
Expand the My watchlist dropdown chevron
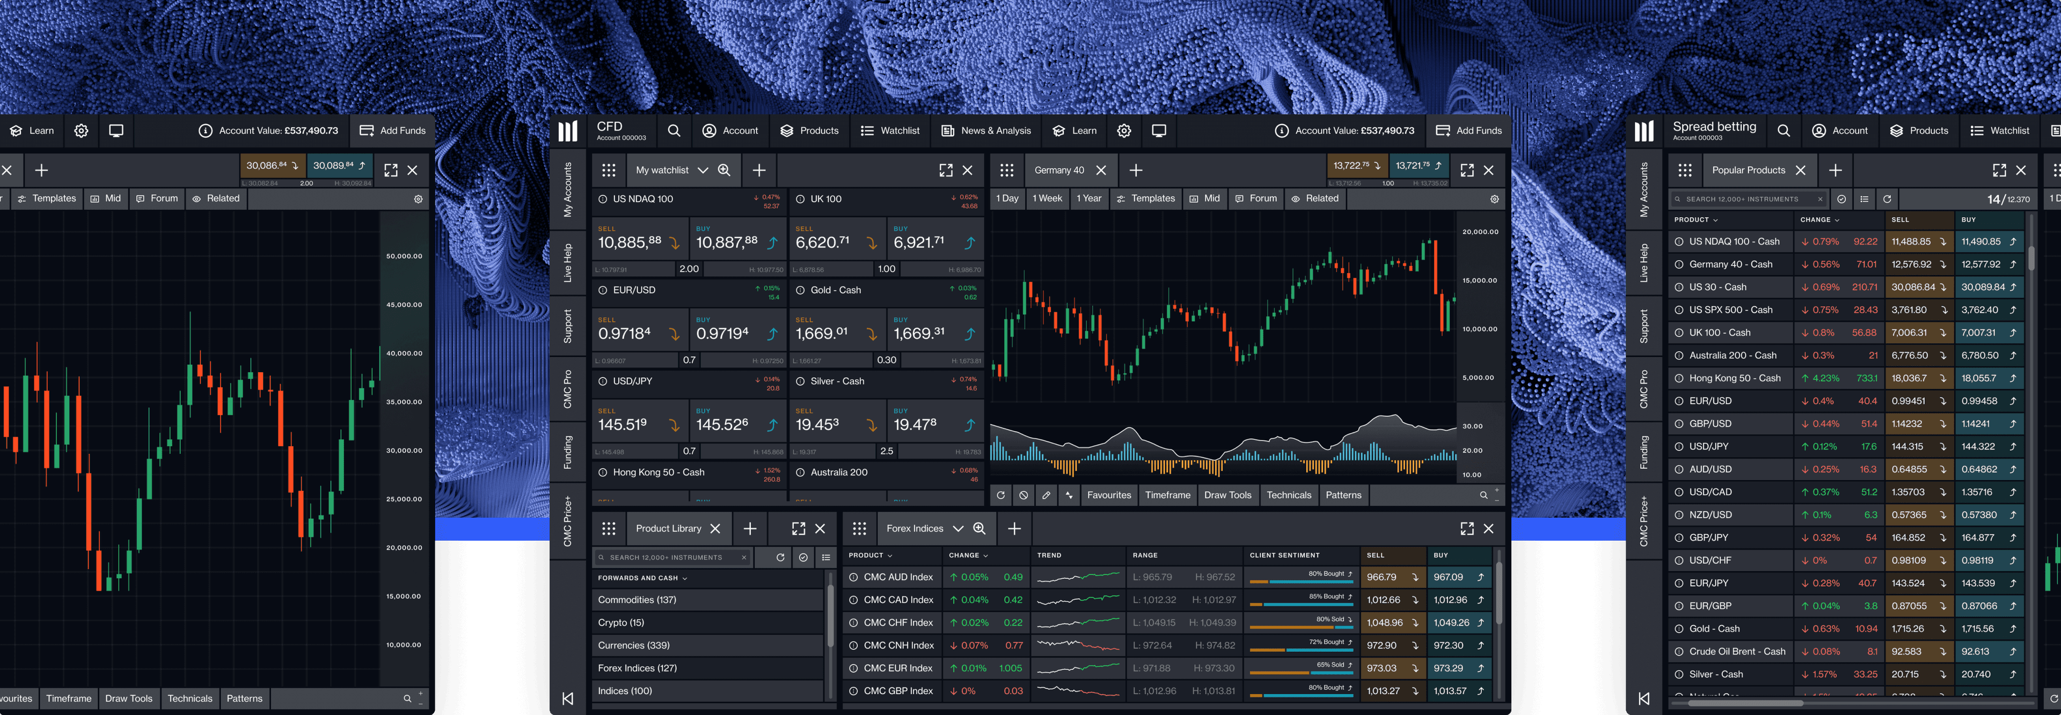703,169
